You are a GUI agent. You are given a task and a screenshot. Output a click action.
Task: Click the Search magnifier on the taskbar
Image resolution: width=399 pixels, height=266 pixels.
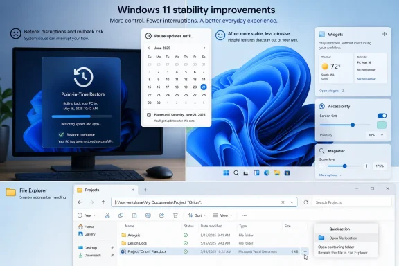coord(236,173)
